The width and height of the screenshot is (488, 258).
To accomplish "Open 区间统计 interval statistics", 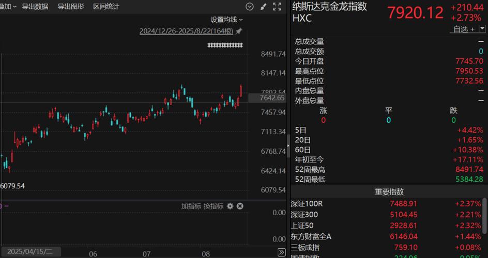I will tap(106, 7).
